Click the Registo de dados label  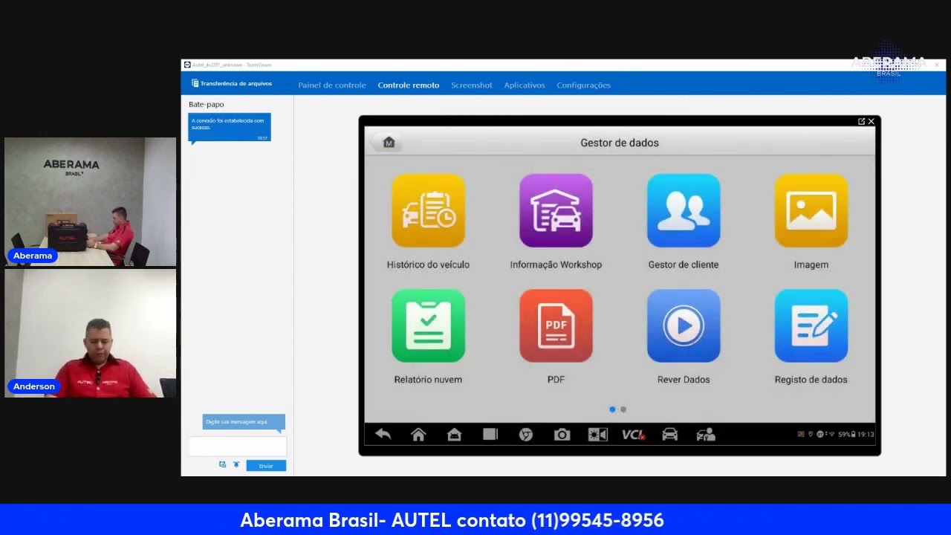click(811, 380)
